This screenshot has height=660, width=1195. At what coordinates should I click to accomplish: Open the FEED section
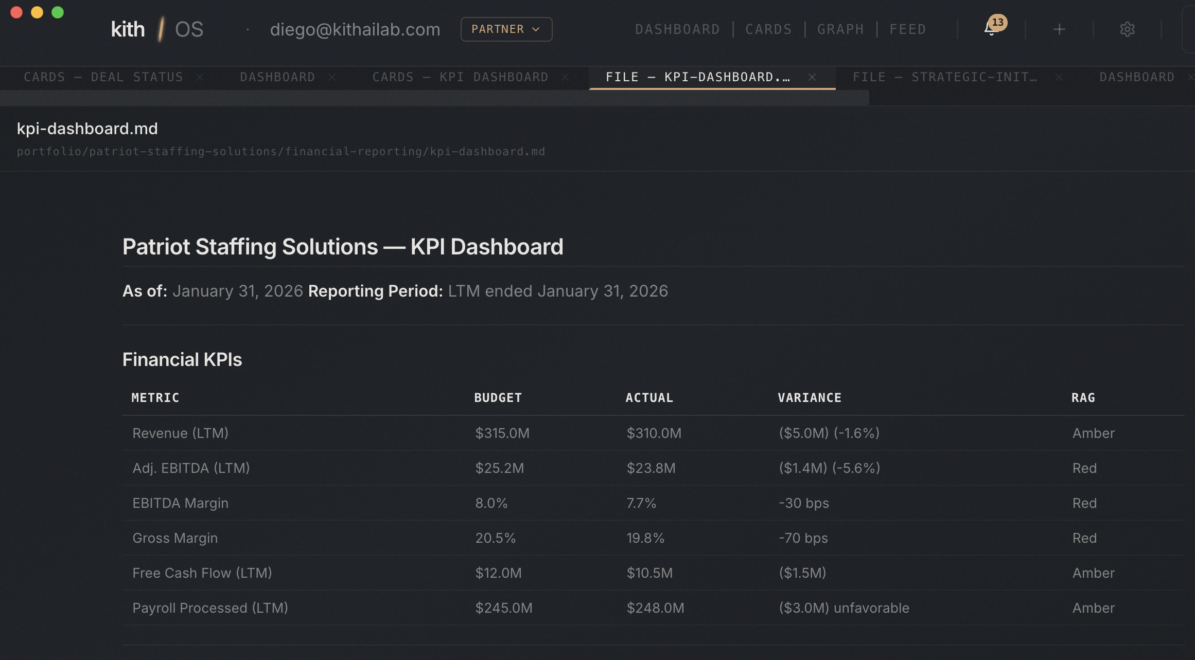pos(907,29)
